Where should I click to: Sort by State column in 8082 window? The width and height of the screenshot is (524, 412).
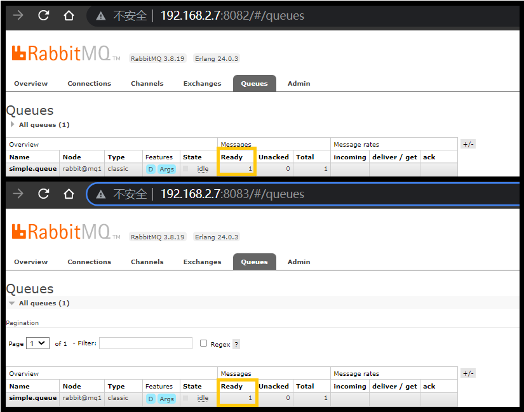(x=192, y=157)
